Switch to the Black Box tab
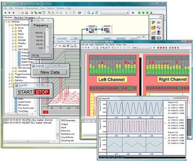 coord(19,18)
